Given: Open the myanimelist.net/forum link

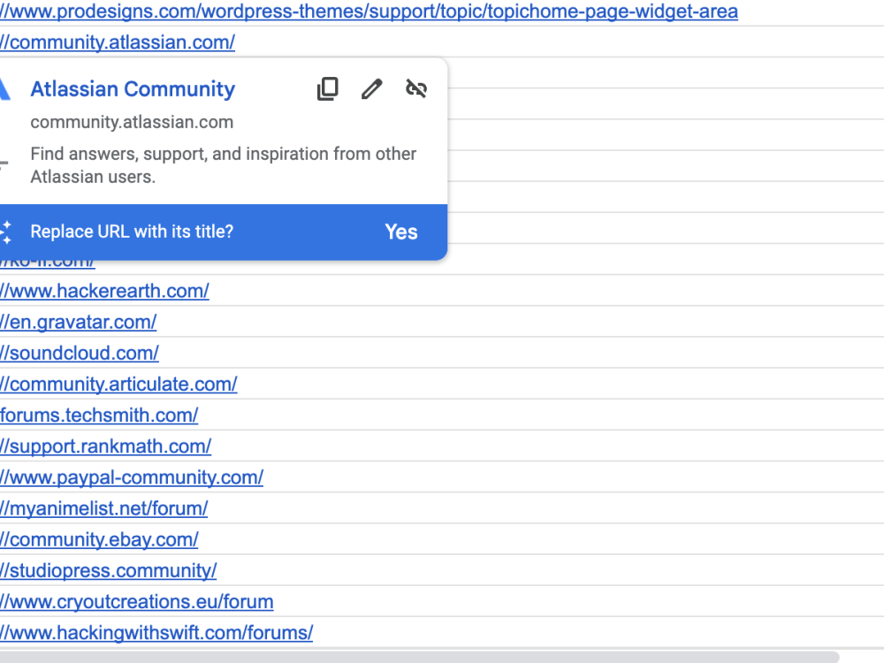Looking at the screenshot, I should click(x=103, y=508).
